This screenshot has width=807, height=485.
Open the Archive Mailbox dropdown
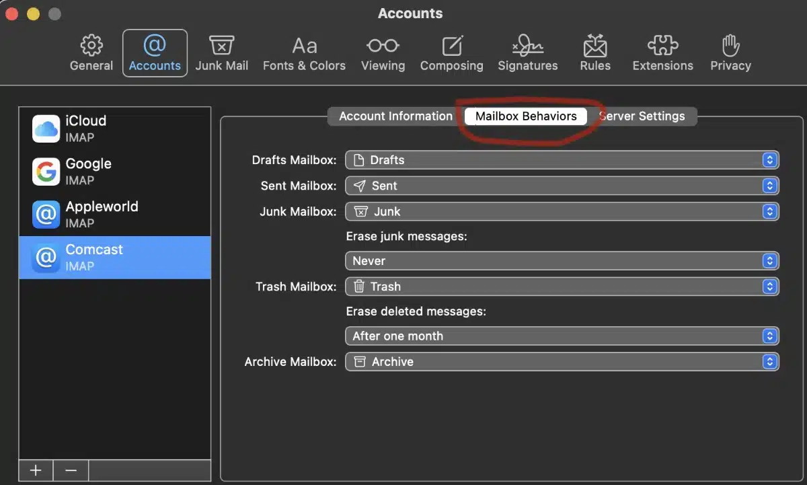pyautogui.click(x=562, y=362)
